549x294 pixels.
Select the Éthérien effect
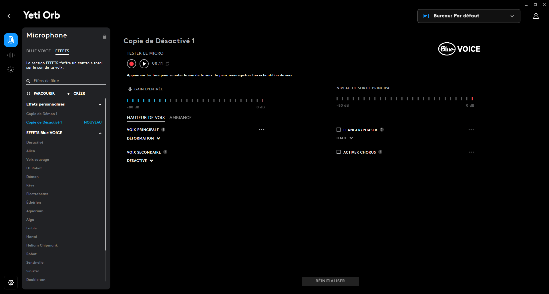tap(33, 202)
